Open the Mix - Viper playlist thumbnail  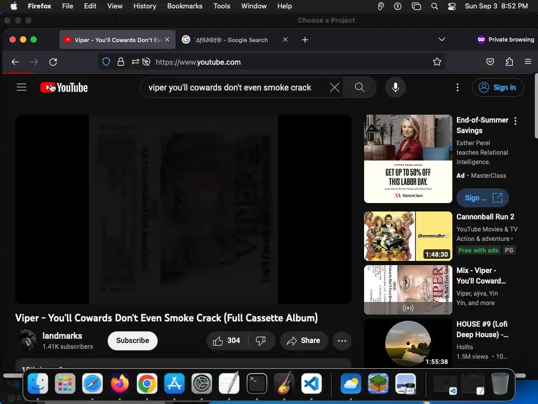point(408,290)
